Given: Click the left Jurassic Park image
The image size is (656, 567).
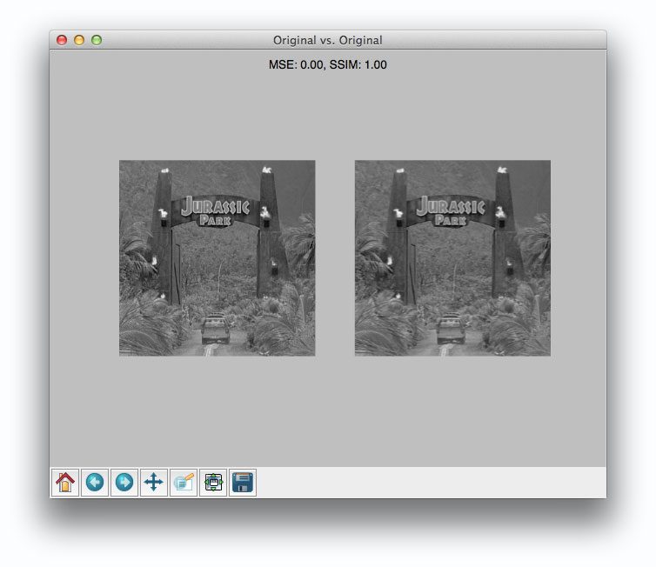Looking at the screenshot, I should click(x=218, y=258).
